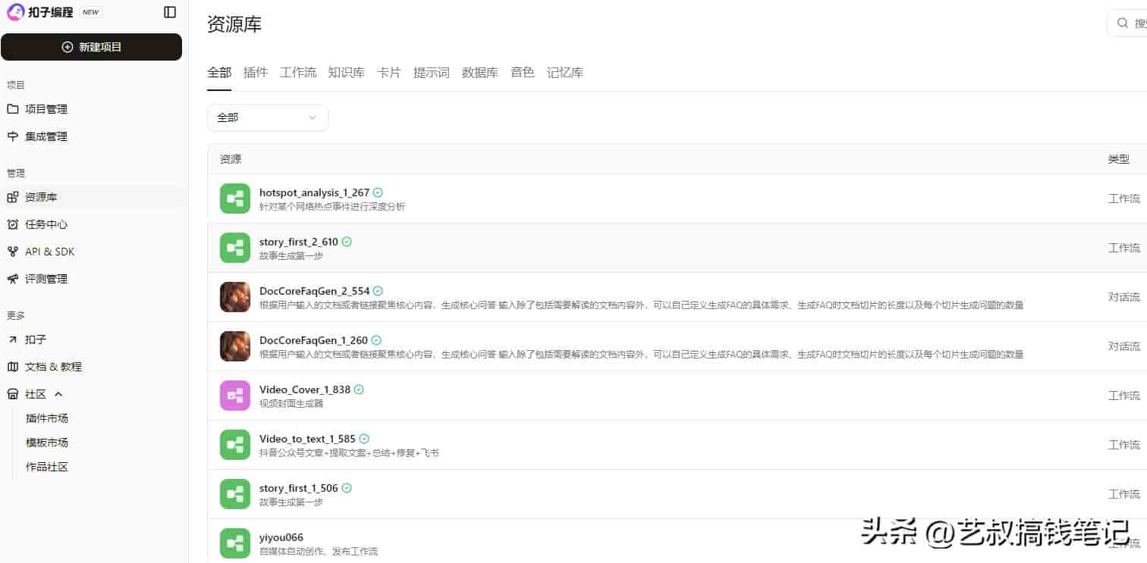Click the DocCoreFaqGen_2_554 thumbnail
Image resolution: width=1147 pixels, height=563 pixels.
point(235,297)
